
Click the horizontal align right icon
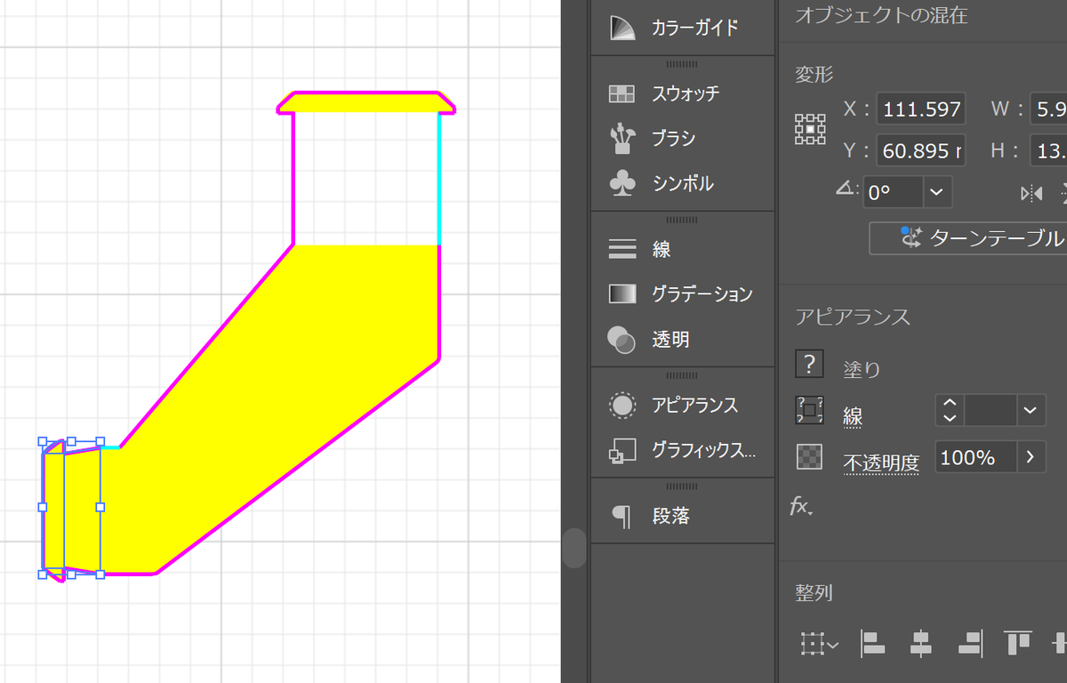pyautogui.click(x=969, y=642)
